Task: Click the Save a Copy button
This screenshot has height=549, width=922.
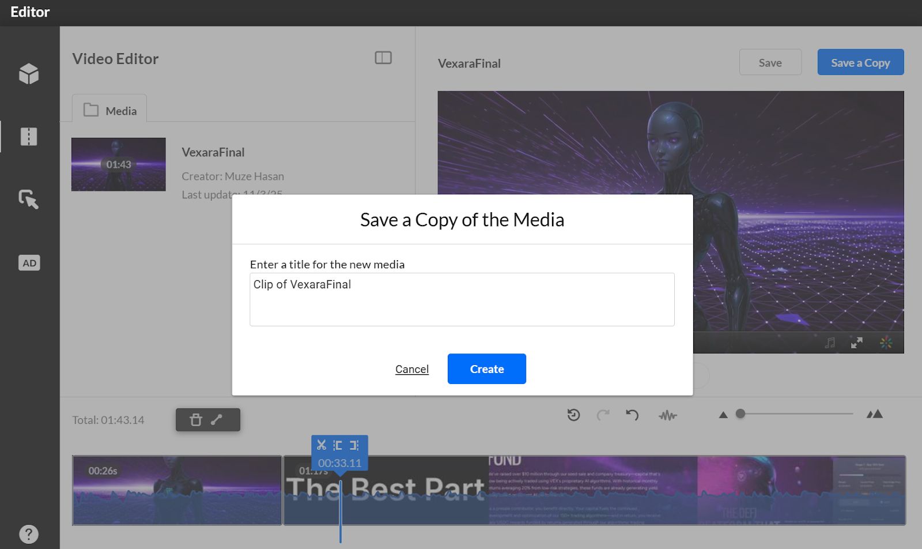Action: [860, 62]
